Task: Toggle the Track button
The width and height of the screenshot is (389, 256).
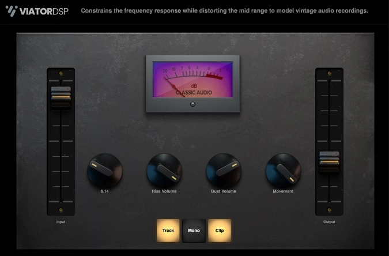Action: tap(168, 231)
